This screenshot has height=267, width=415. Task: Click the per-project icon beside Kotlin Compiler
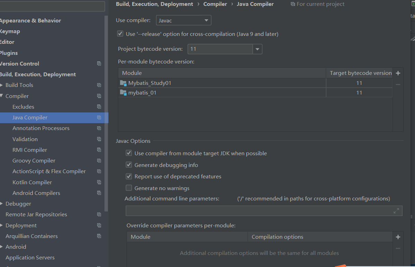[99, 182]
